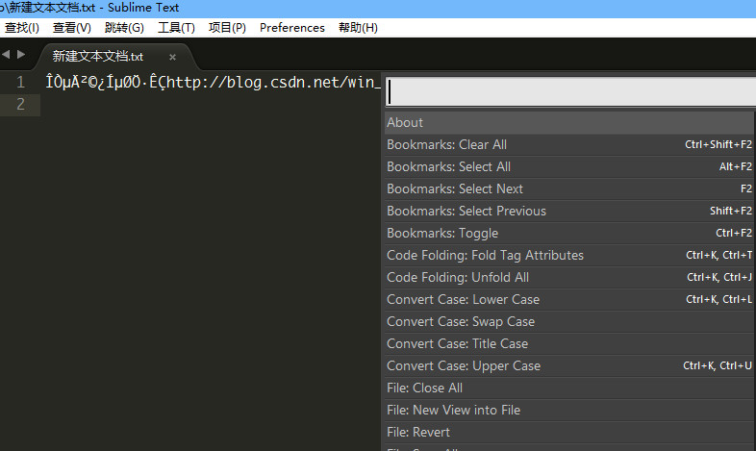
Task: Click line number 1 in gutter
Action: [20, 82]
